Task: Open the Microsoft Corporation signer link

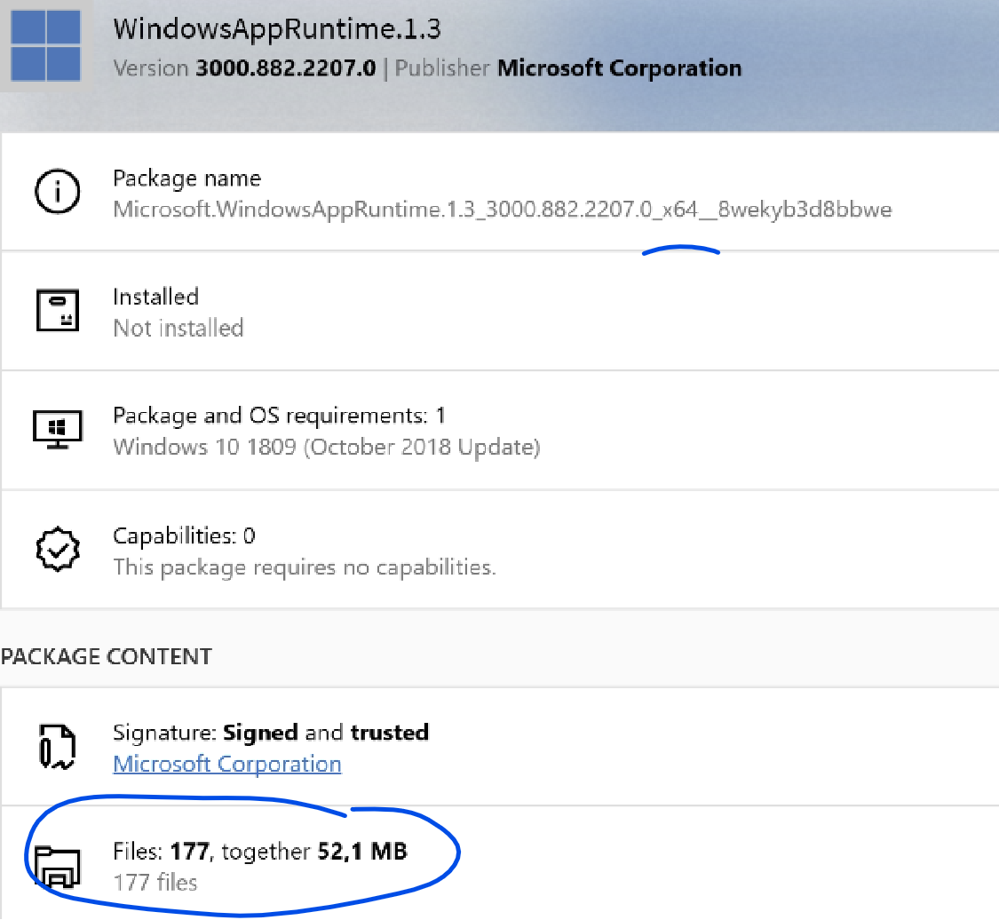Action: click(x=226, y=764)
